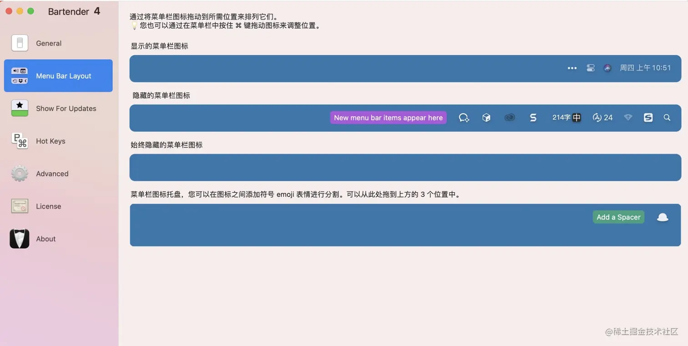Select the 3D cube icon among hidden menu items
The image size is (688, 346).
coord(486,117)
